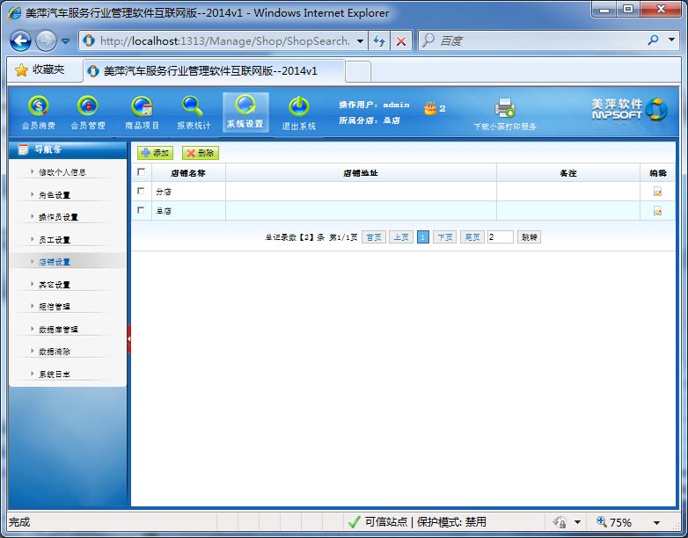Open 报表统计 magnifier icon
The width and height of the screenshot is (688, 538).
coord(194,107)
